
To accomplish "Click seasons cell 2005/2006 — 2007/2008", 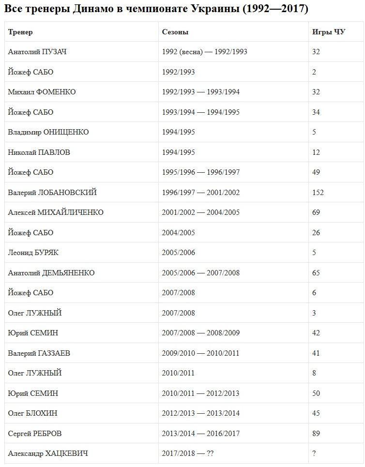I will pyautogui.click(x=201, y=273).
